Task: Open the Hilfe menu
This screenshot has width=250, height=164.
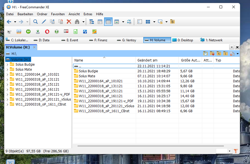Action: pos(100,14)
